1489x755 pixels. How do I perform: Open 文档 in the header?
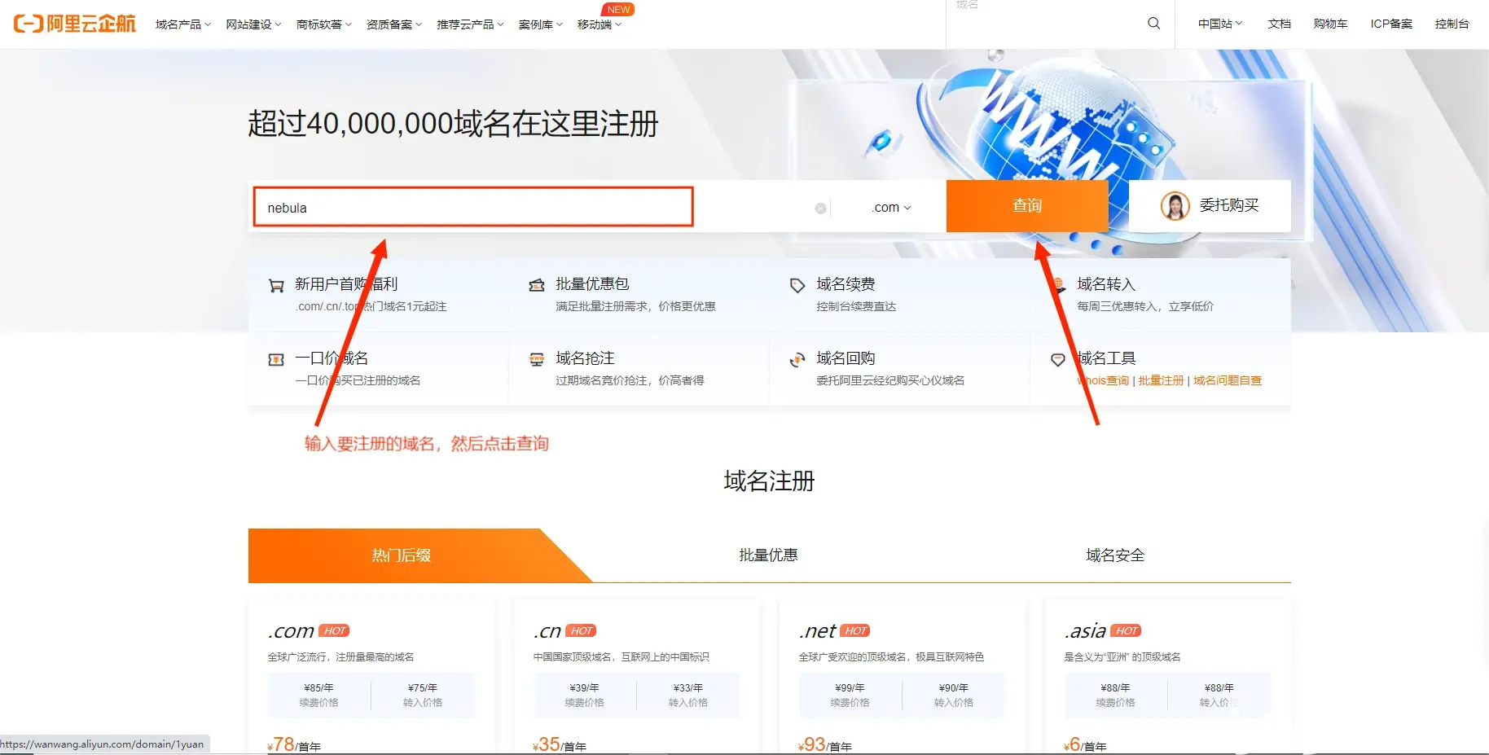(x=1279, y=24)
